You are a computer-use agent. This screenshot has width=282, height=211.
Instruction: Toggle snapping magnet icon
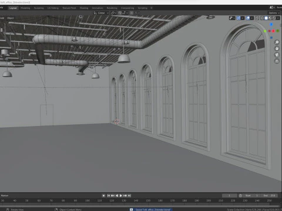click(x=120, y=13)
